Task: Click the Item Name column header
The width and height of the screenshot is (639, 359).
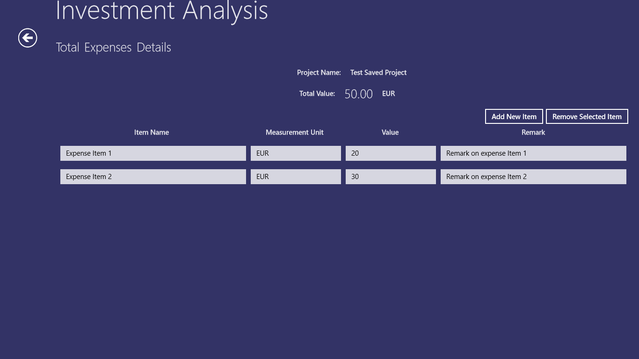Action: point(152,132)
